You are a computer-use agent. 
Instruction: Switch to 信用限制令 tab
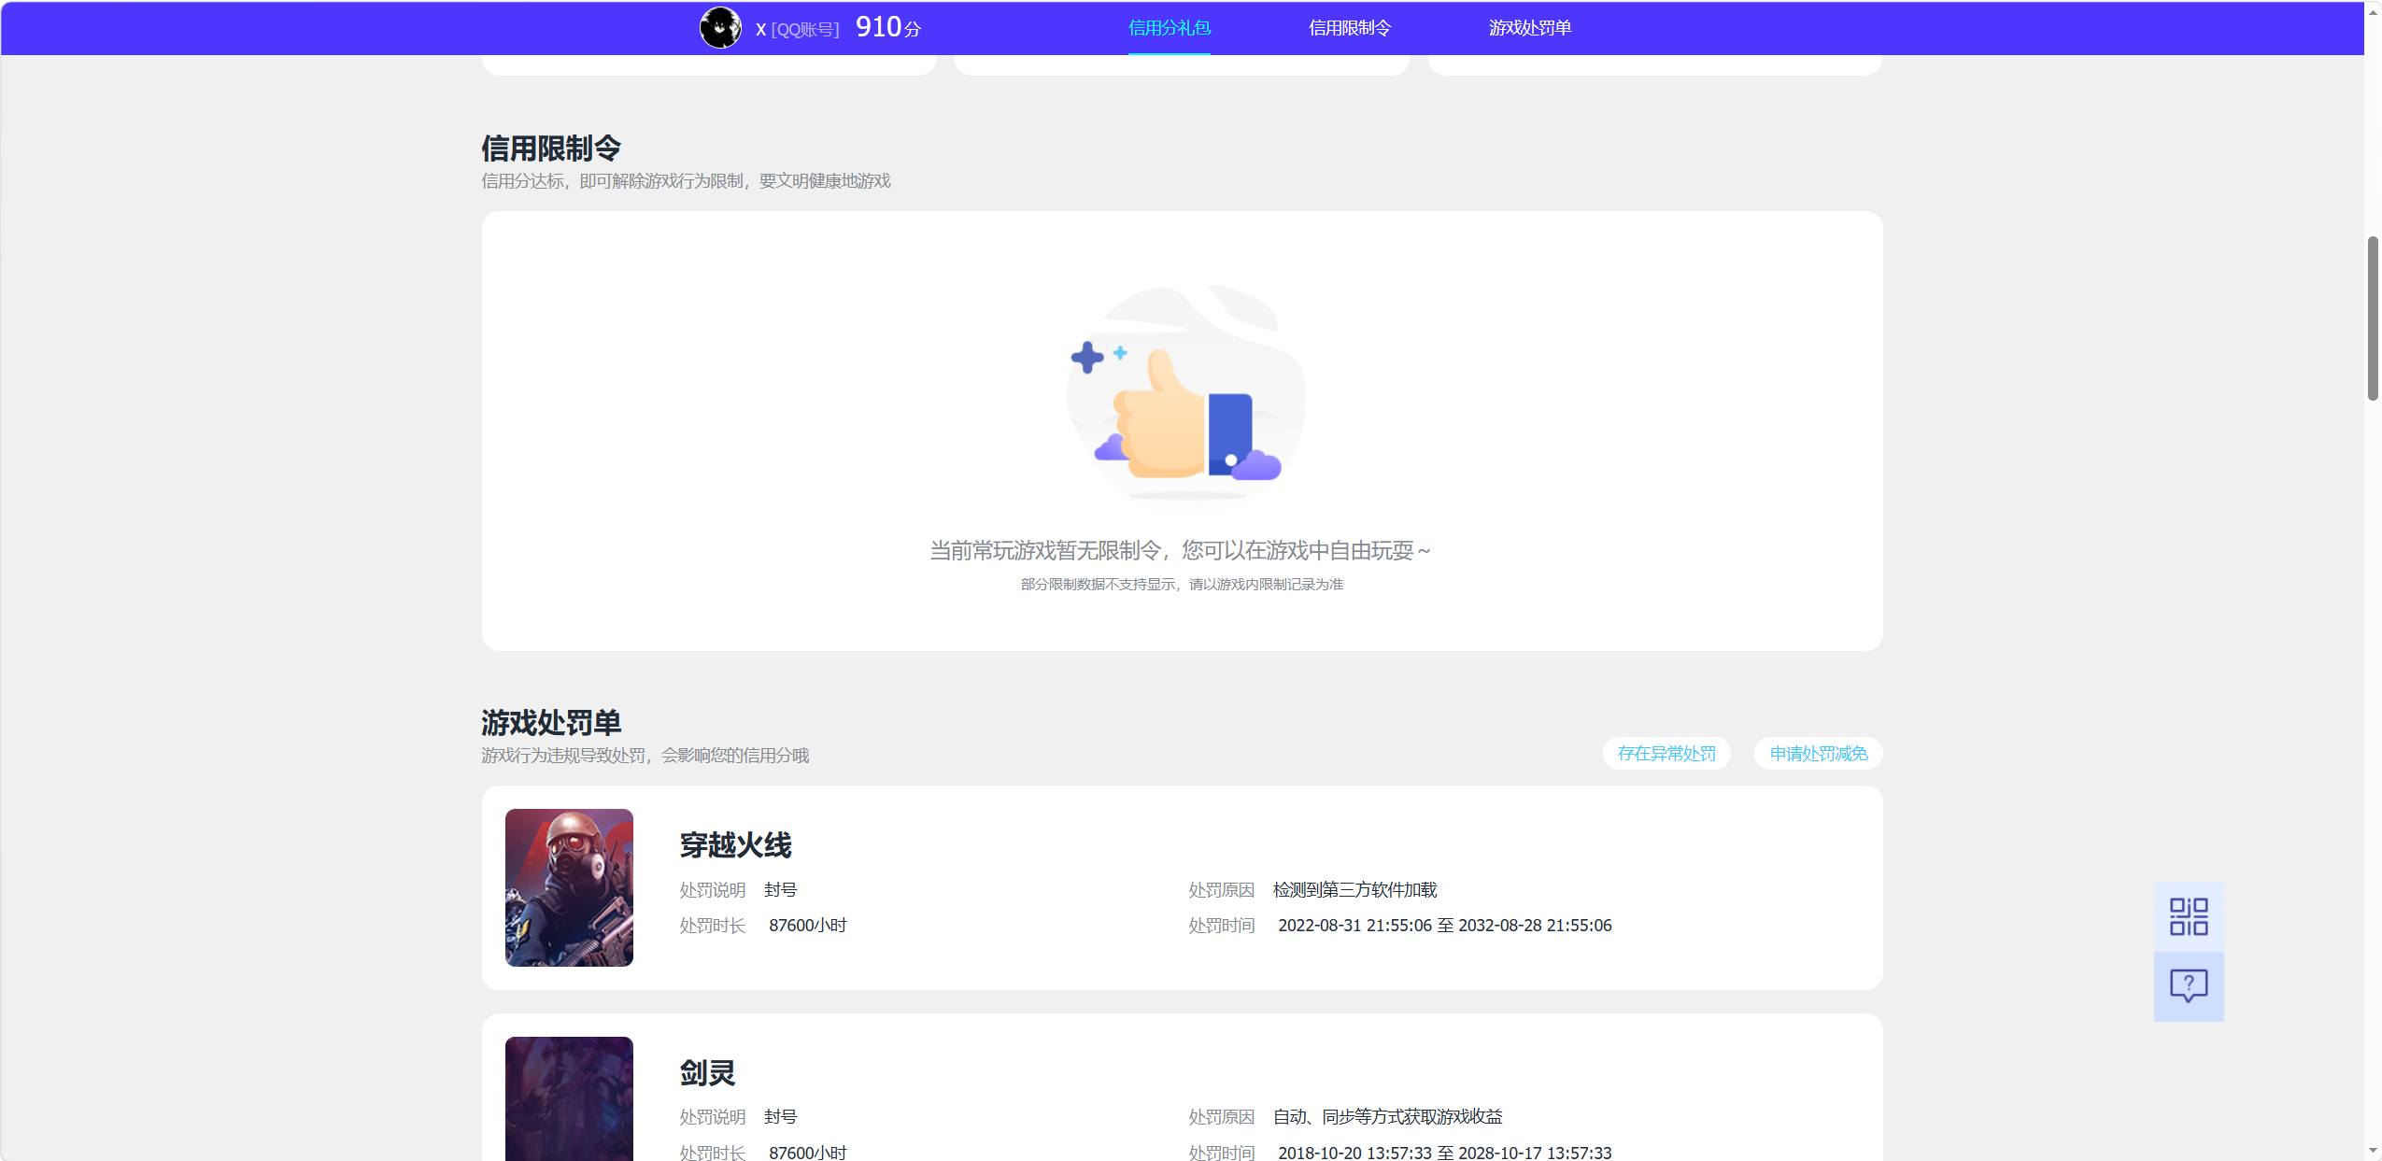(x=1349, y=28)
